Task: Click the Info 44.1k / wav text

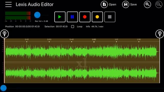Action: 95,27
